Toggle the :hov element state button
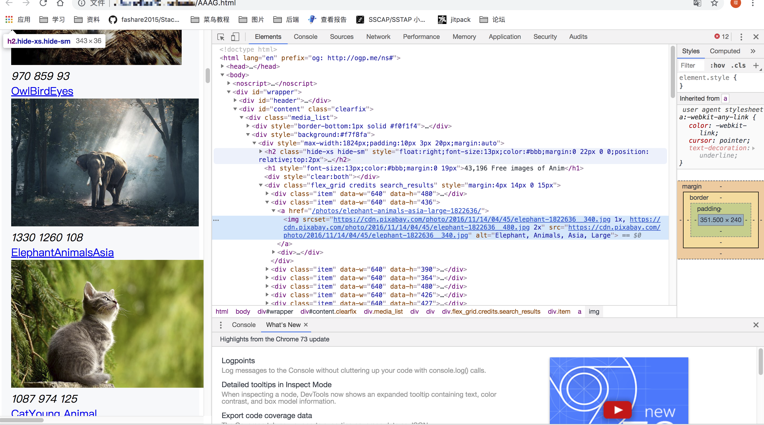764x425 pixels. 717,66
